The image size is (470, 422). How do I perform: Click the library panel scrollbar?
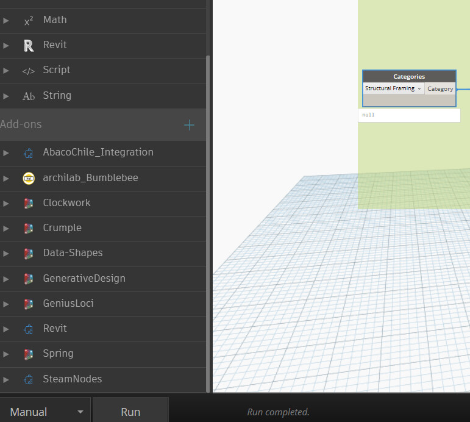208,223
